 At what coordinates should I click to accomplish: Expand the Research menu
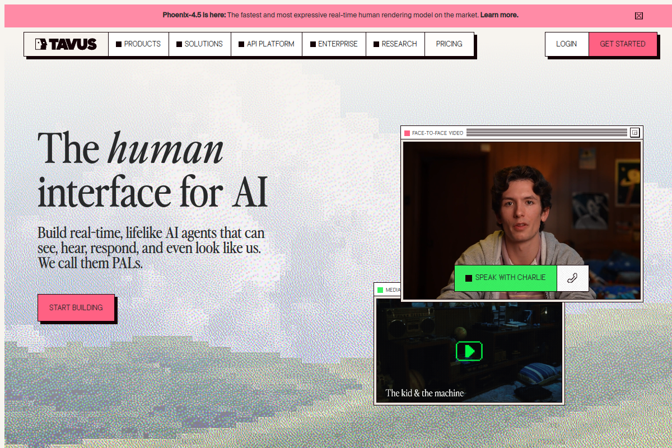coord(395,44)
